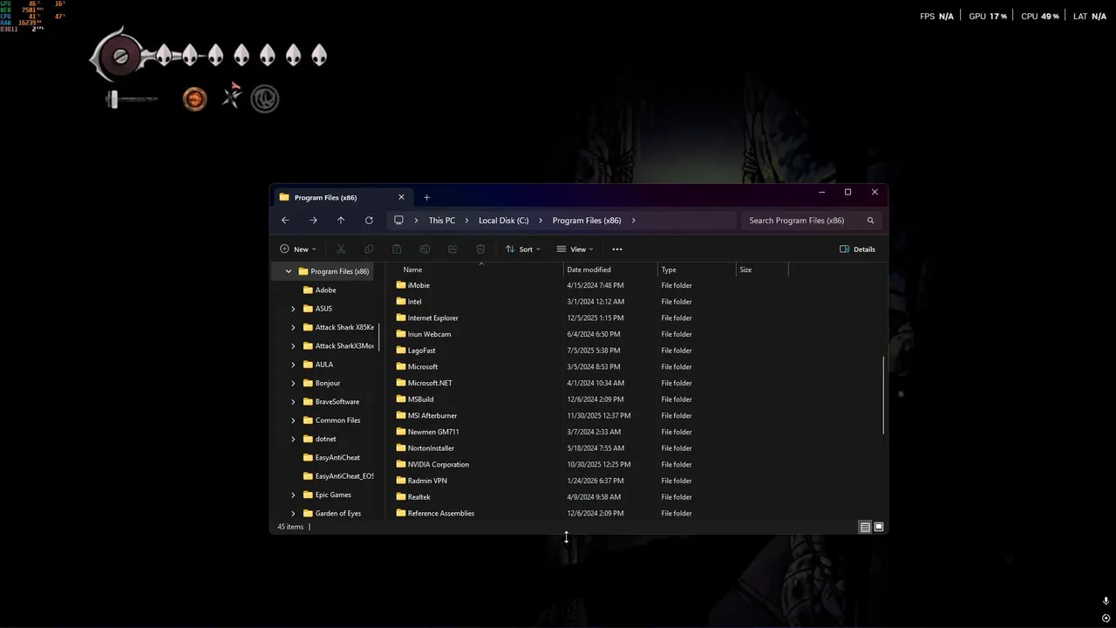Image resolution: width=1116 pixels, height=628 pixels.
Task: Select the NVIDIA Corporation folder icon
Action: 401,465
